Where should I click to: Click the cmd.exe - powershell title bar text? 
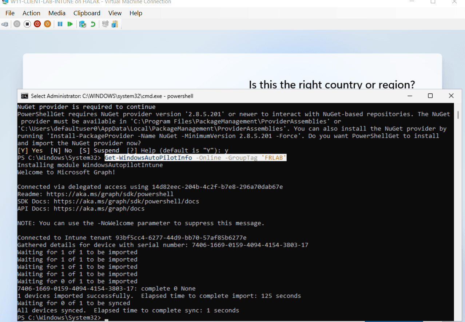[112, 96]
